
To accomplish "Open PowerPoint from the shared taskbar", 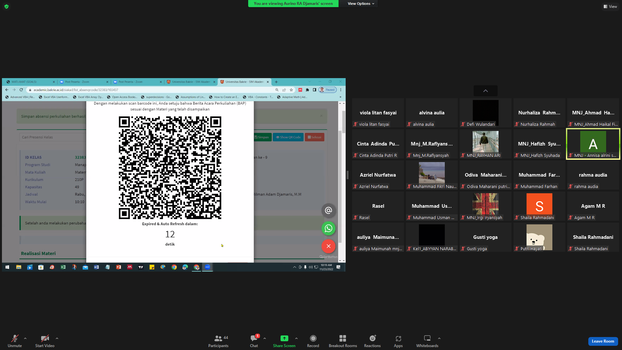I will tap(119, 267).
